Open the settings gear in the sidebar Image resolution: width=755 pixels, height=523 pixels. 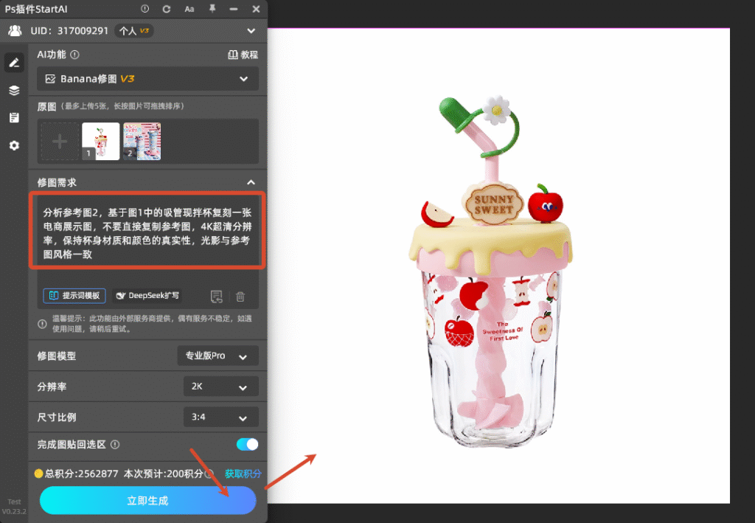pyautogui.click(x=13, y=145)
